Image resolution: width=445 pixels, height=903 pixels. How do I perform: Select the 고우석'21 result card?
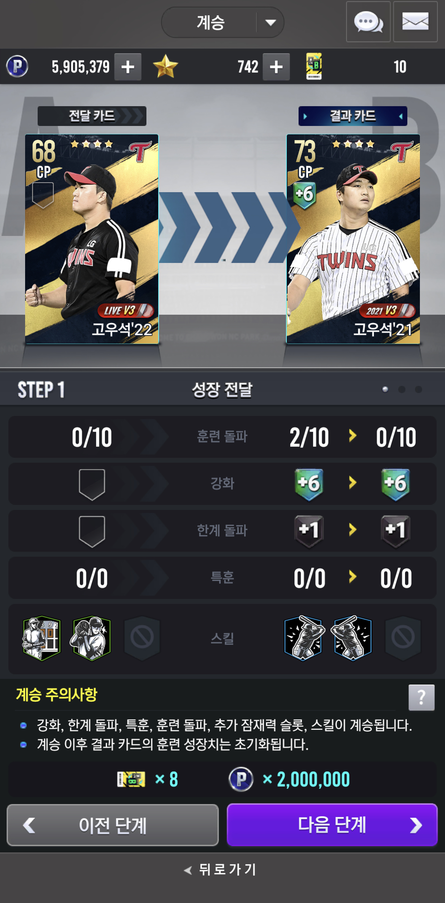click(353, 239)
